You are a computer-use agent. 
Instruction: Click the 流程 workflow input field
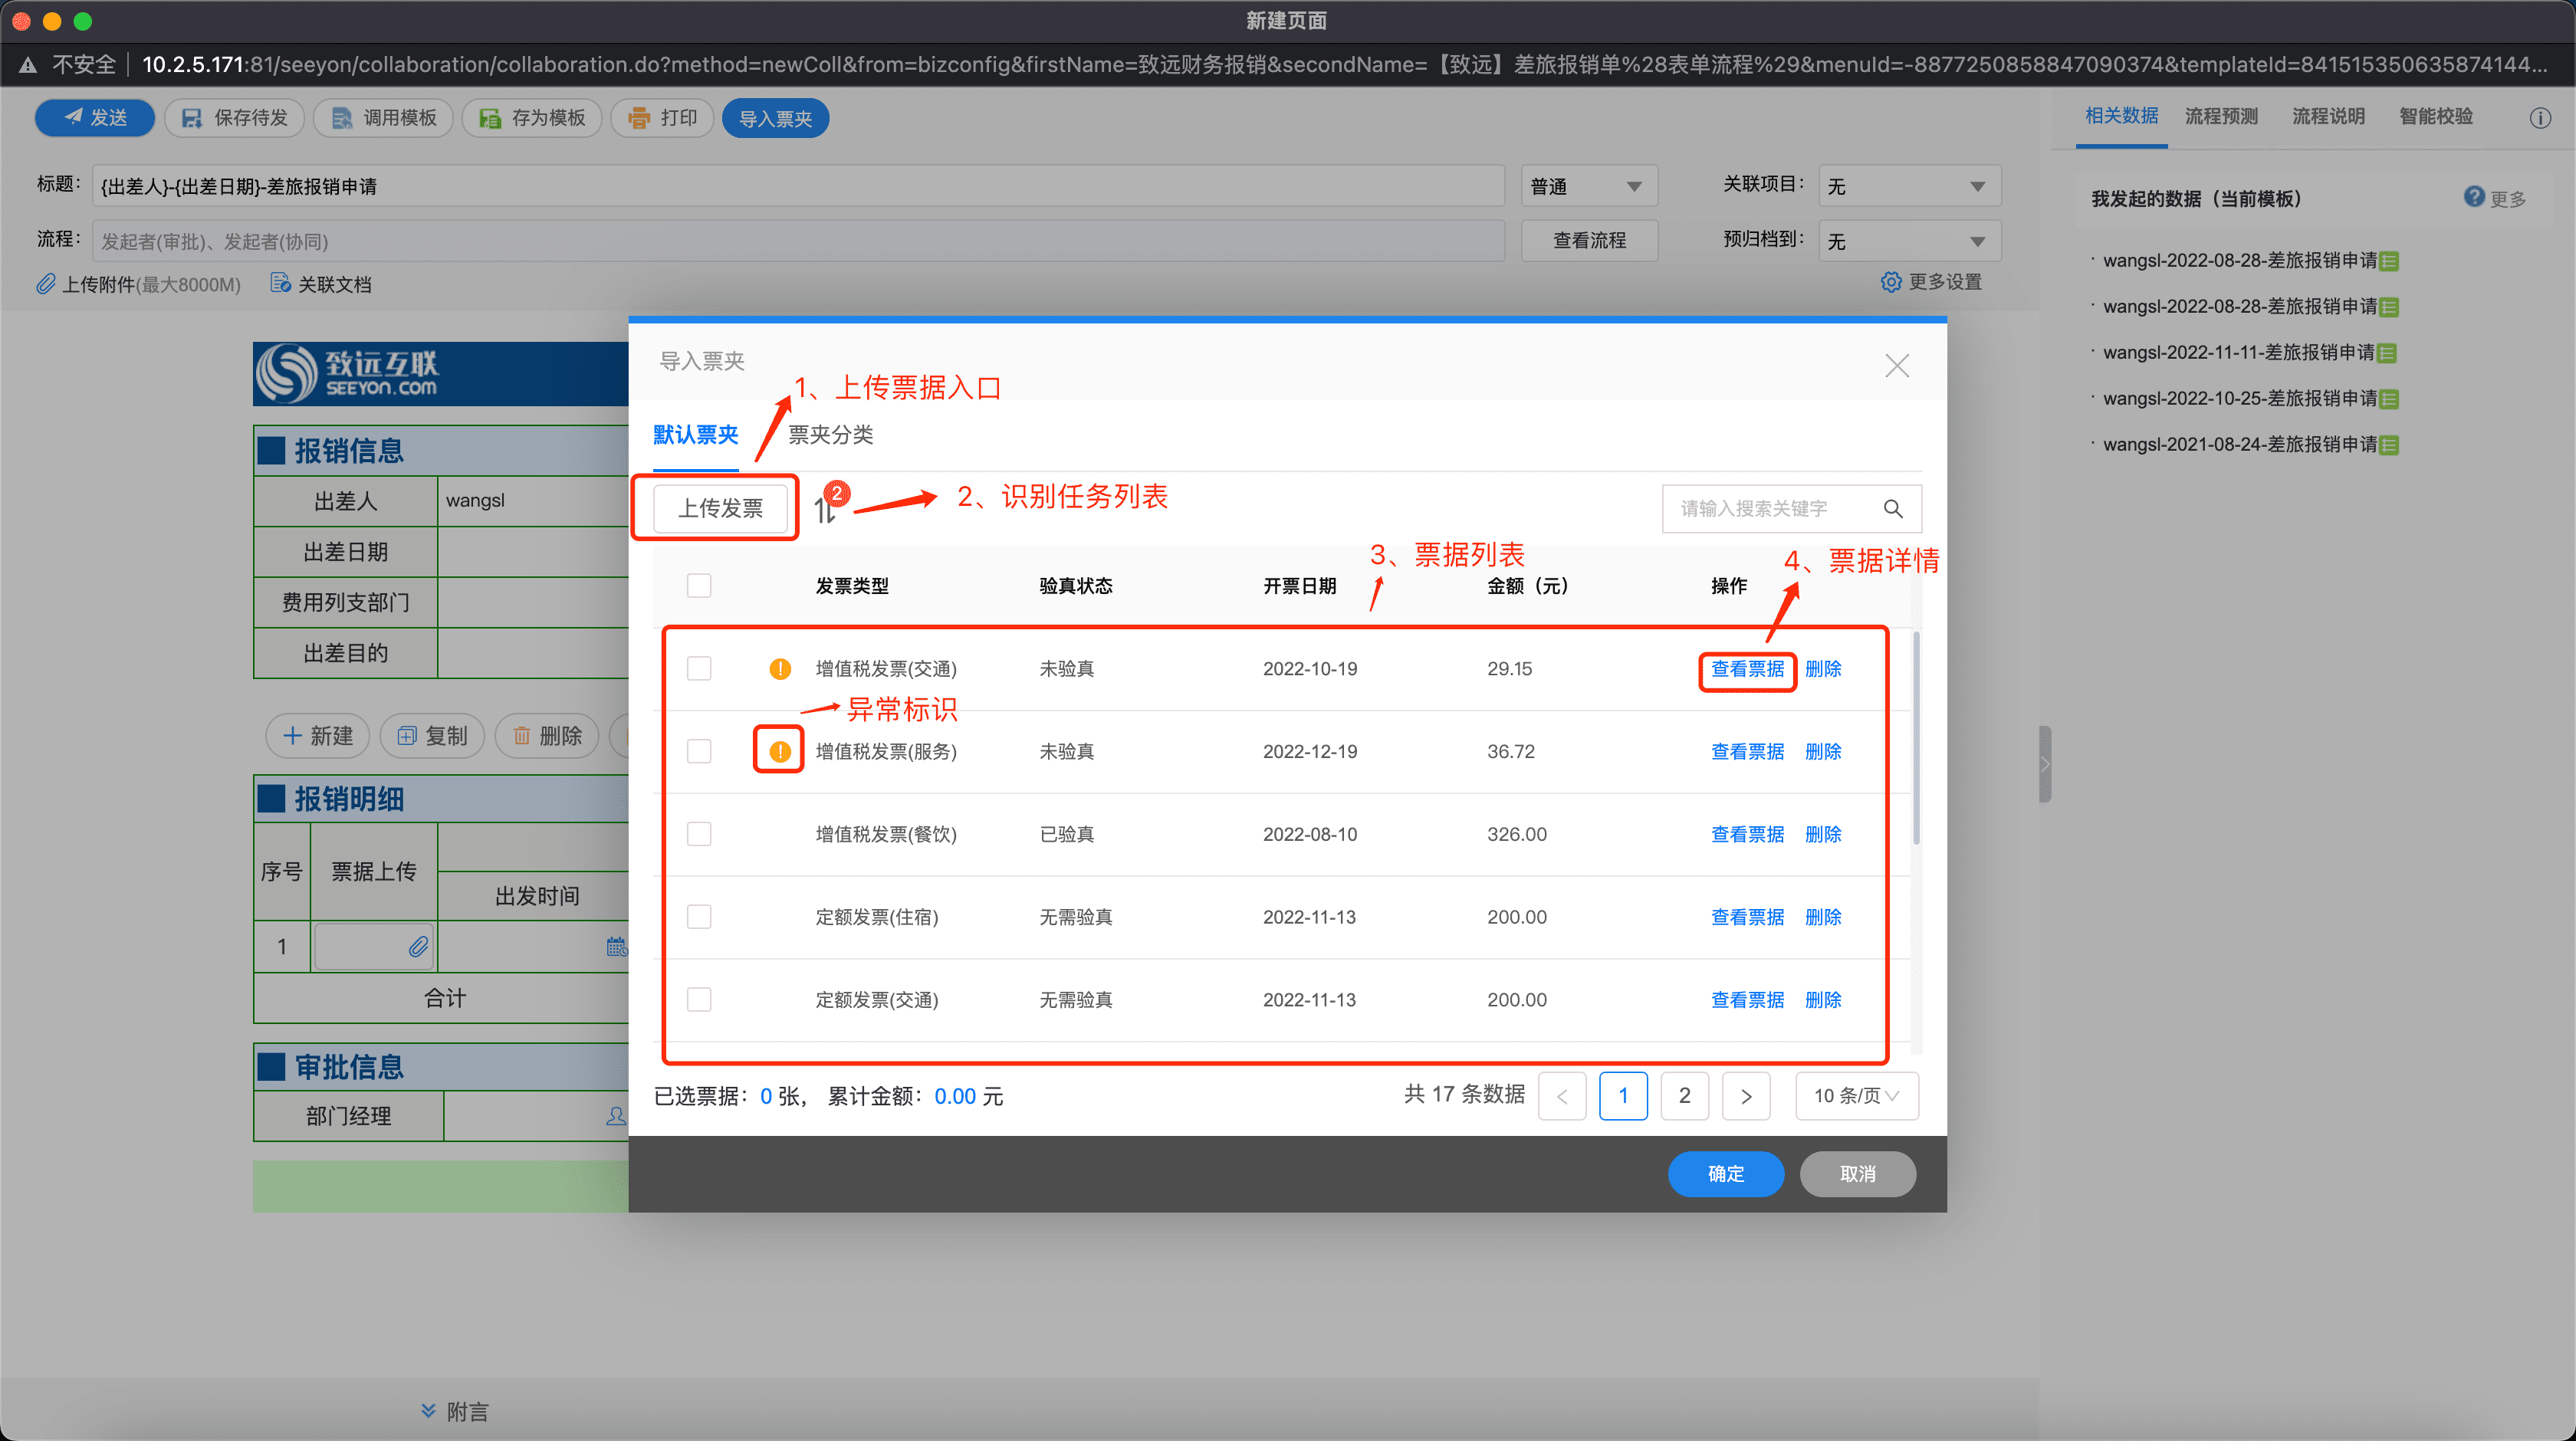797,241
